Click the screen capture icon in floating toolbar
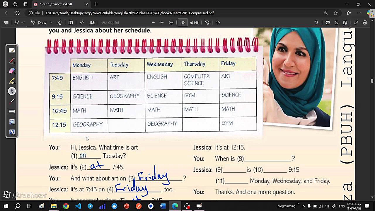The height and width of the screenshot is (211, 375). click(12, 122)
